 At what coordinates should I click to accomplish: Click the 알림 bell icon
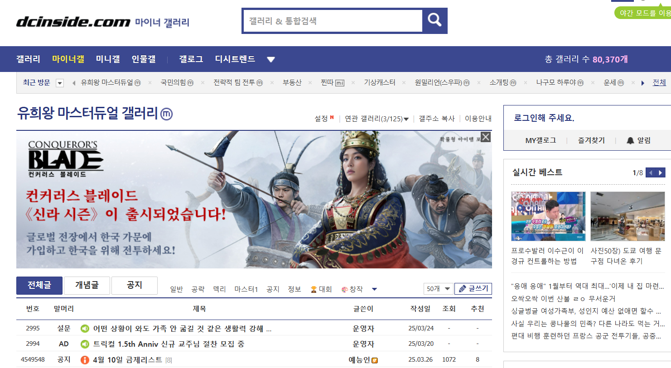pyautogui.click(x=630, y=140)
